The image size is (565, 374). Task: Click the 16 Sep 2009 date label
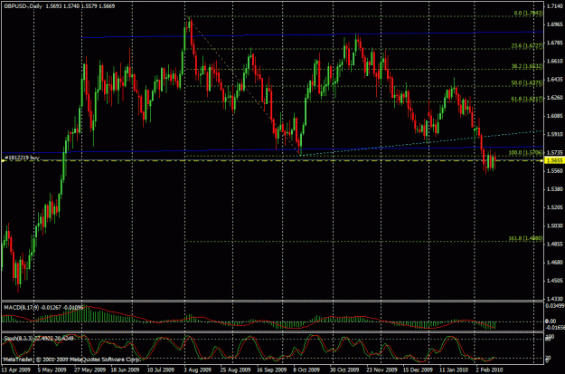pyautogui.click(x=271, y=370)
